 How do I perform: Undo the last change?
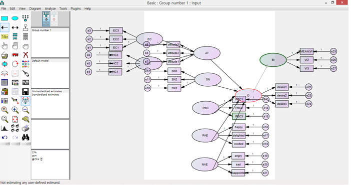pyautogui.click(x=4, y=138)
